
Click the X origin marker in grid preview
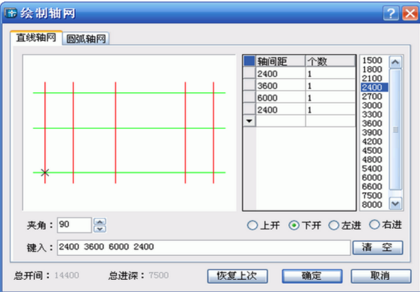45,173
